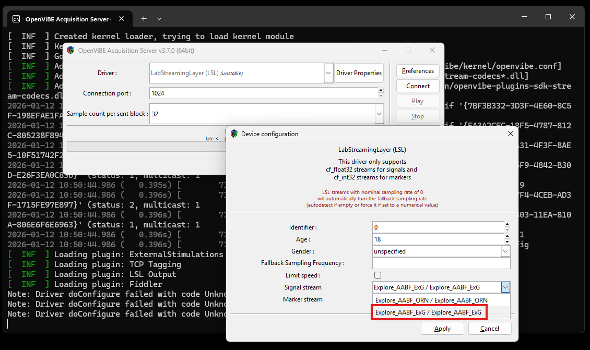Viewport: 590px width, 350px height.
Task: Maximize the terminal window
Action: pyautogui.click(x=548, y=17)
